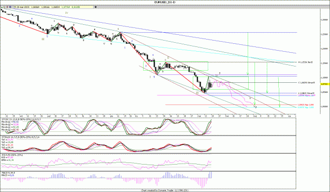
Task: Click the MACD indicator title label
Action: click(x=8, y=173)
